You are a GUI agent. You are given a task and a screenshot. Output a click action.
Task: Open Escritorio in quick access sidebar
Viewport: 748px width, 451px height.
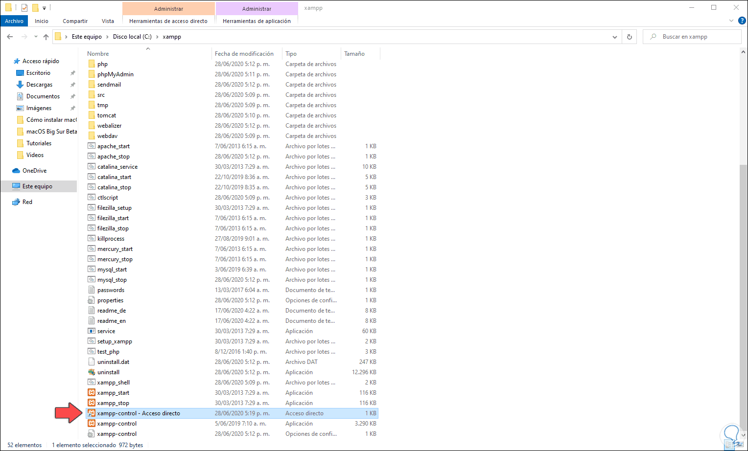(38, 73)
